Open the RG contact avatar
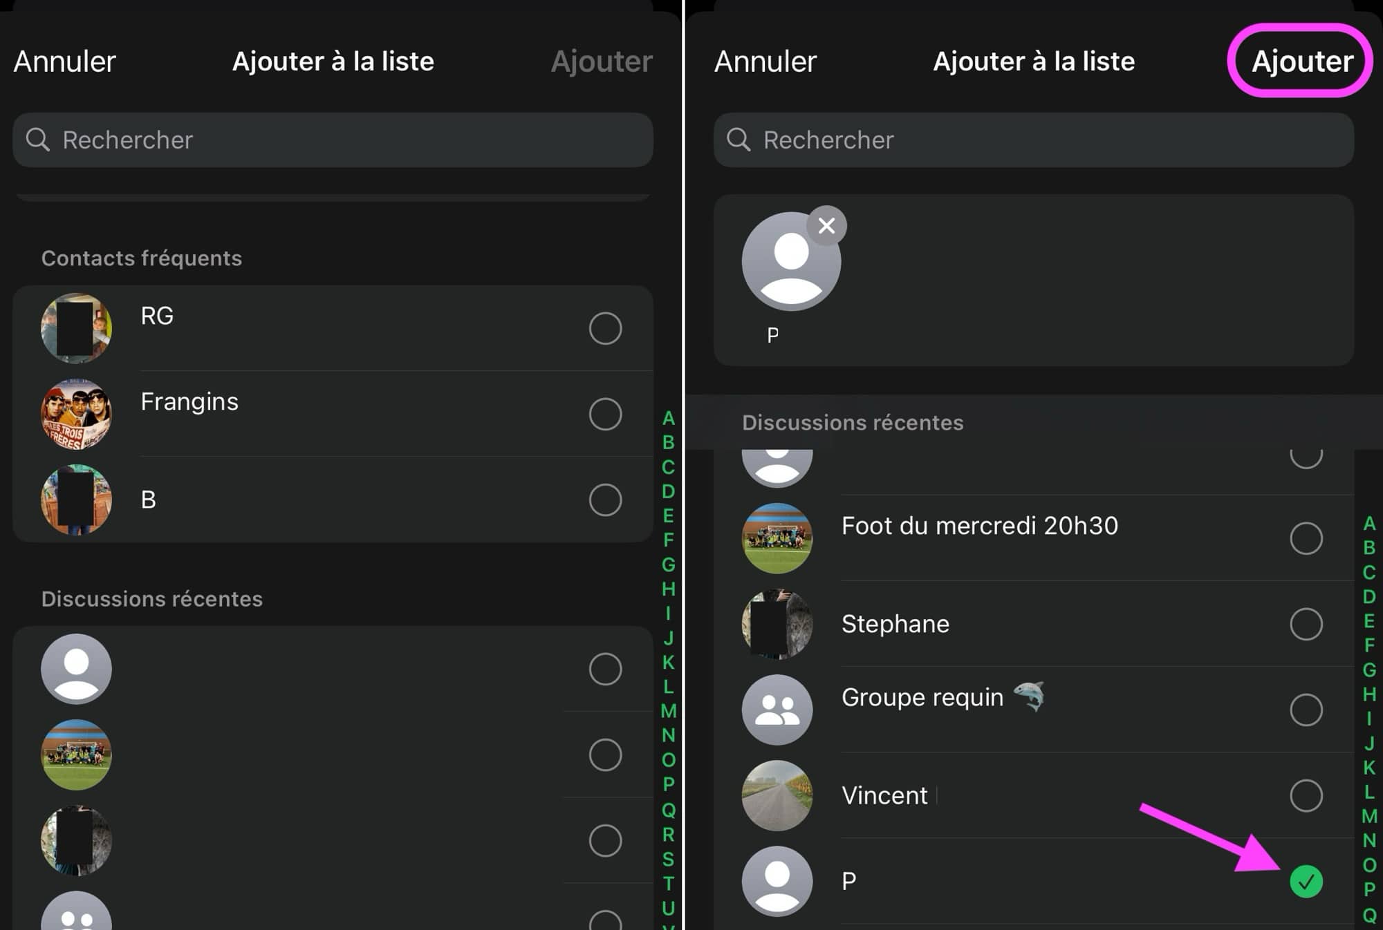 pos(76,328)
